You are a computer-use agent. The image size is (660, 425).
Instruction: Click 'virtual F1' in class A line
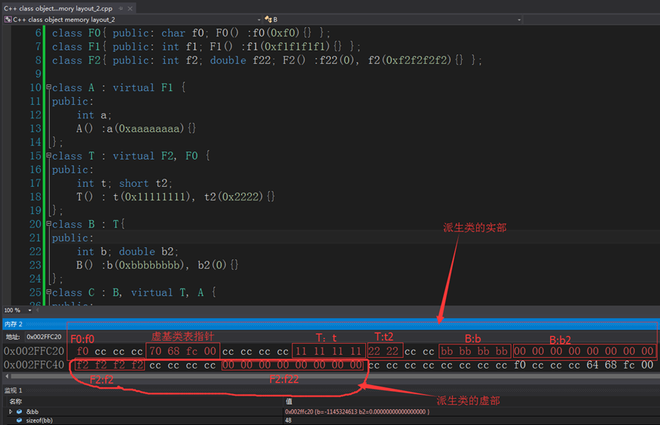point(142,87)
